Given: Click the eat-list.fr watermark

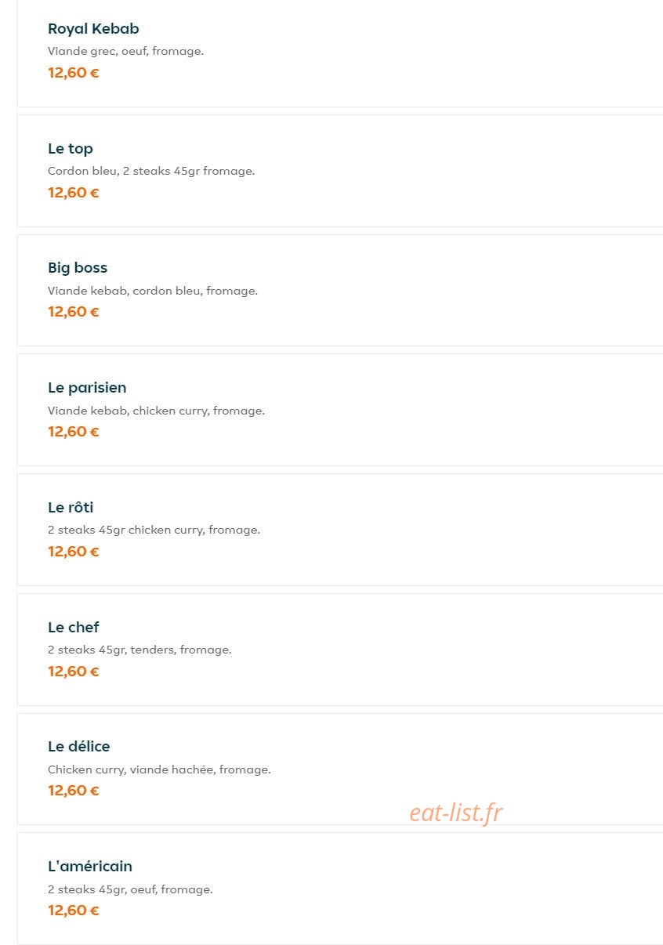Looking at the screenshot, I should (x=455, y=813).
